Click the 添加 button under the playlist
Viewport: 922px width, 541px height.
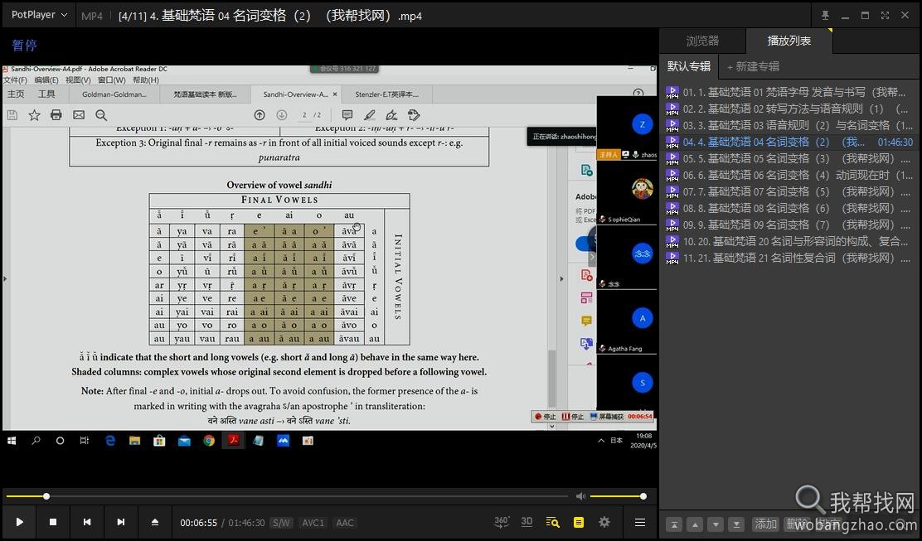tap(766, 524)
